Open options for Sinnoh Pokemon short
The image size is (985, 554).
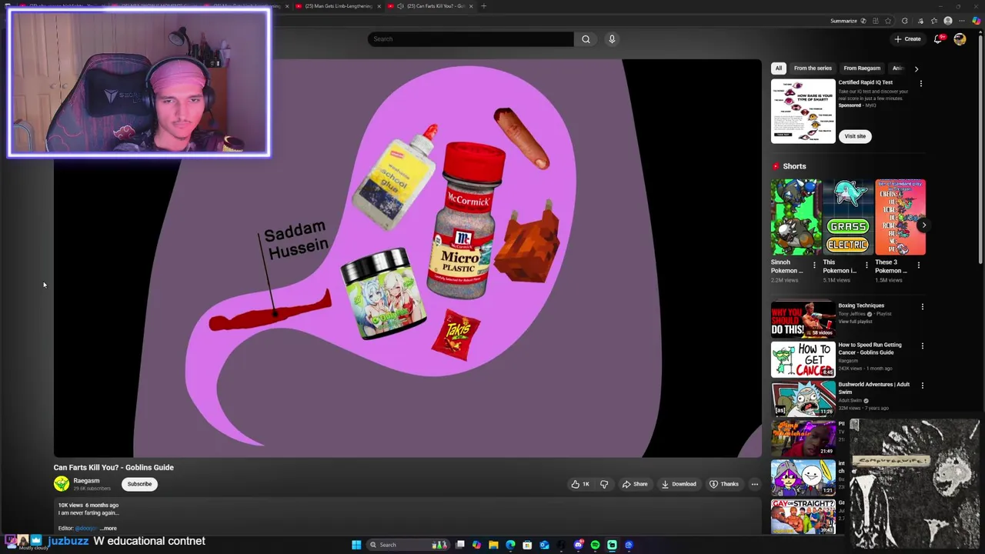point(814,265)
